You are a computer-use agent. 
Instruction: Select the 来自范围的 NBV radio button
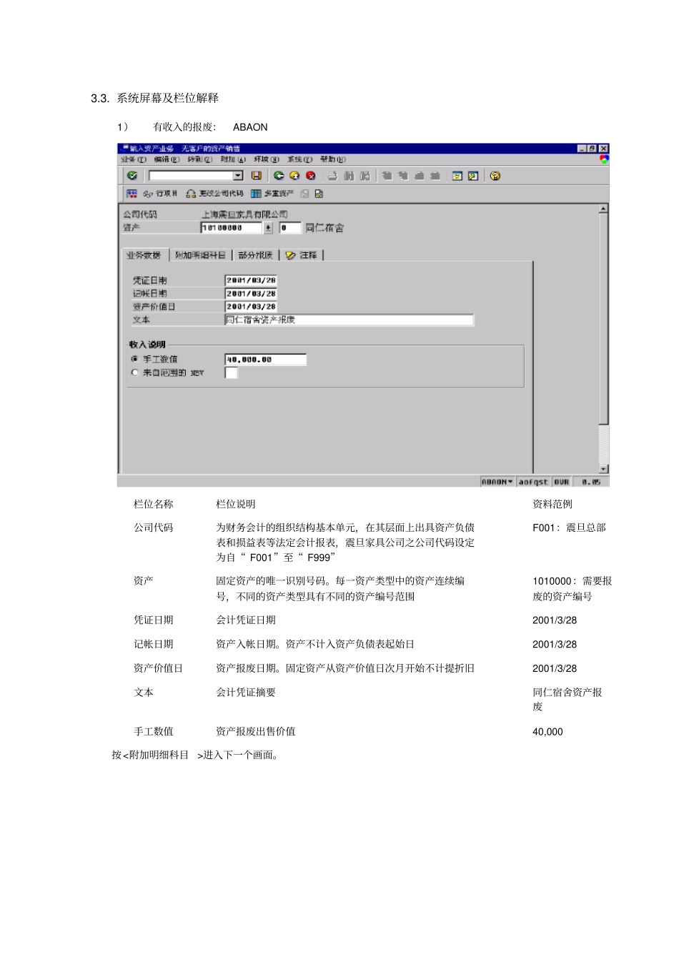point(134,372)
